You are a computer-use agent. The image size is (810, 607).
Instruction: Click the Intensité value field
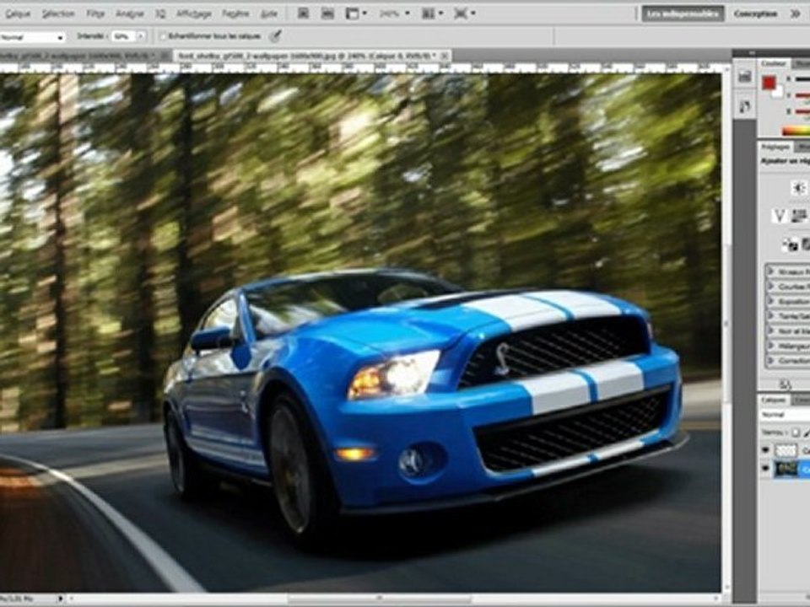123,36
